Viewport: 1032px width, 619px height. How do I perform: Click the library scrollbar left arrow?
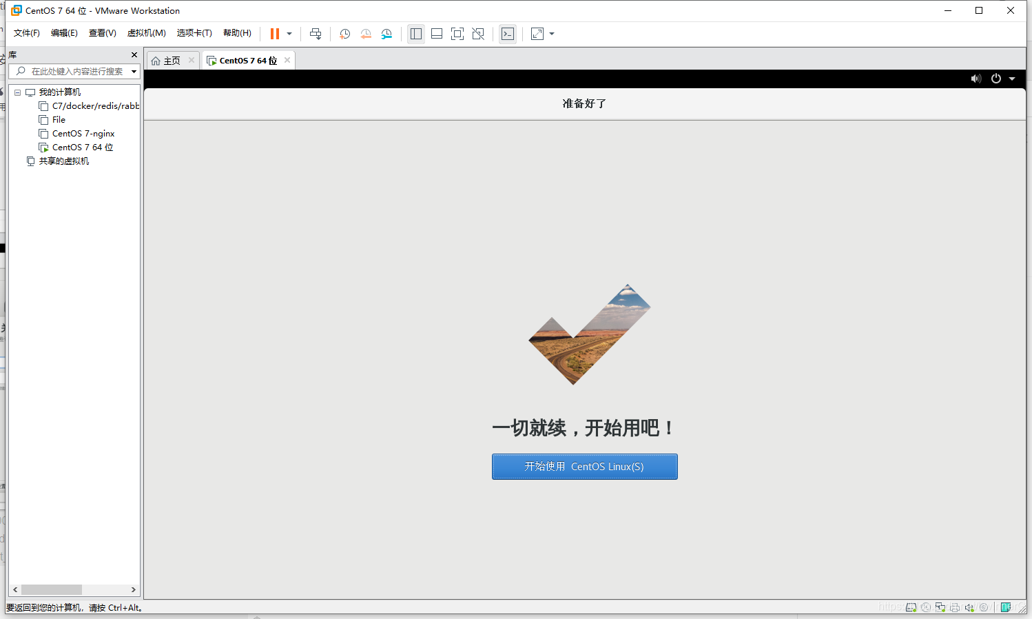15,590
